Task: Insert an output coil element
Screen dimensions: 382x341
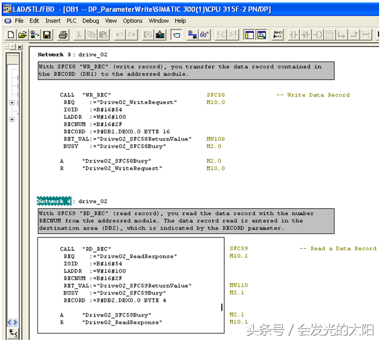Action: 318,35
